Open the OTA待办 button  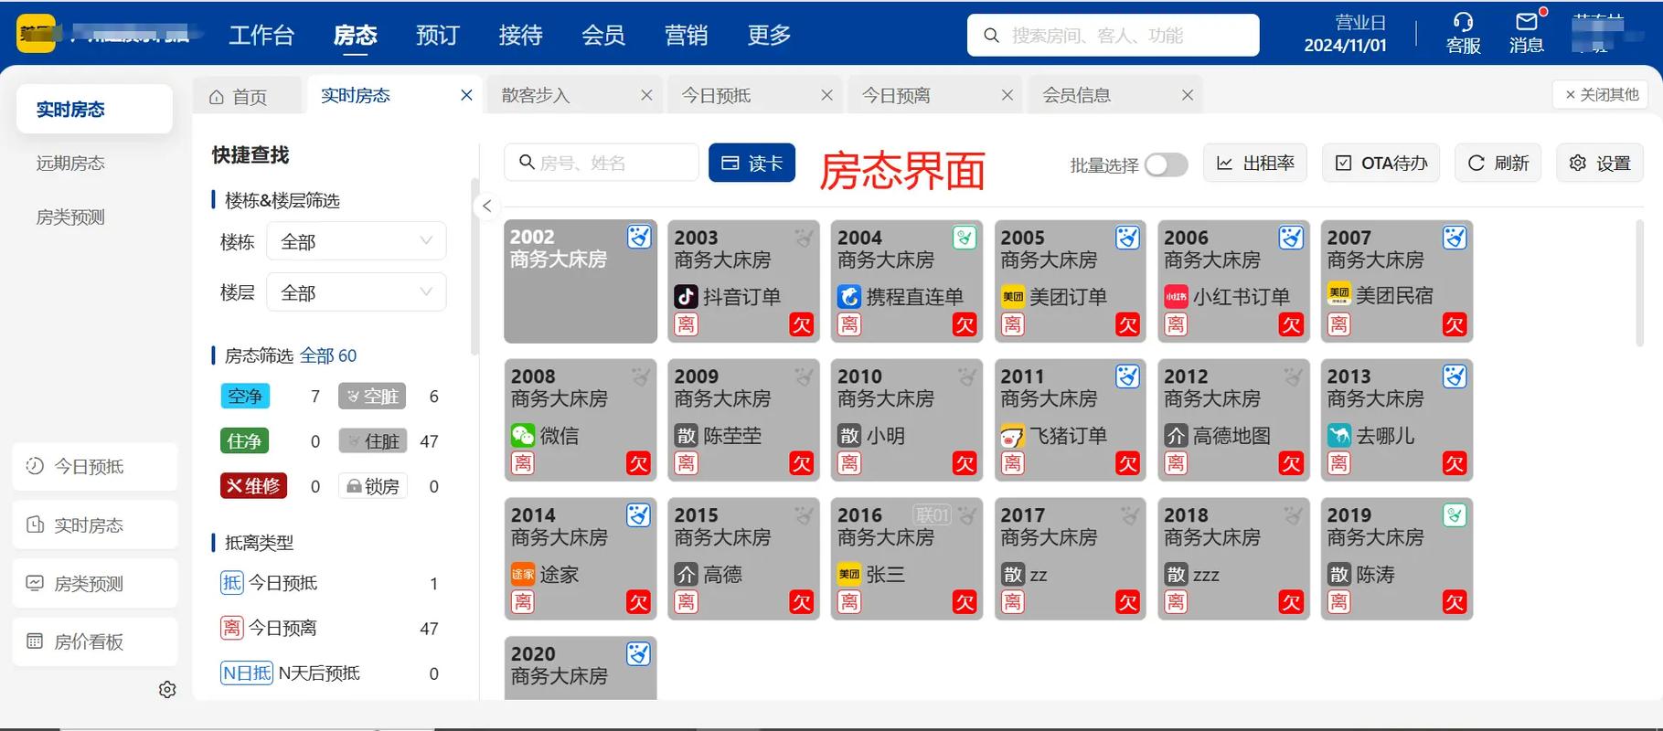coord(1381,163)
